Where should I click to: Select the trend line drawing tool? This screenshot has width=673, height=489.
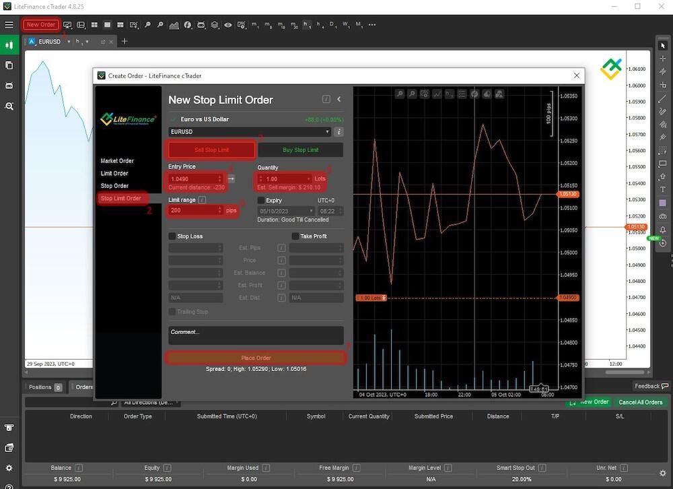pos(663,98)
